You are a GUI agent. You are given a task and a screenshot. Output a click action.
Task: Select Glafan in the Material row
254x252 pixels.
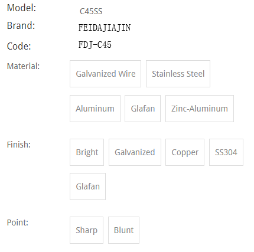click(142, 109)
